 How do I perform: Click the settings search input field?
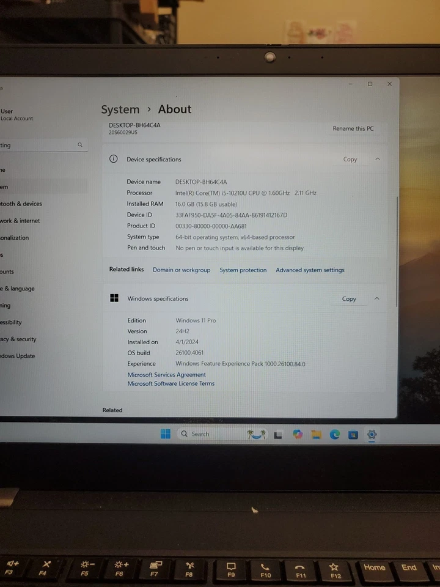[x=43, y=145]
